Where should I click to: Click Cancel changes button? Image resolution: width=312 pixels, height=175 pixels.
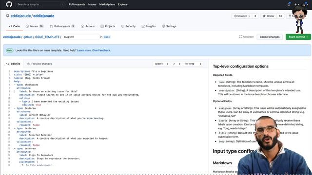pyautogui.click(x=270, y=37)
